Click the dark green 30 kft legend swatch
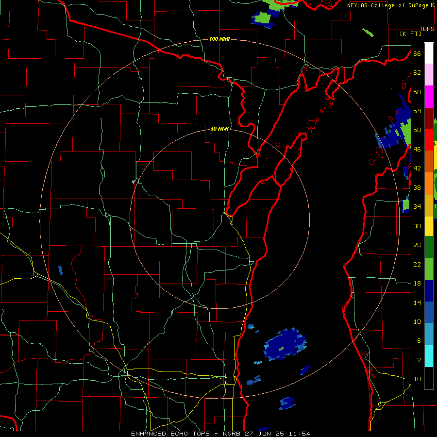 pos(429,247)
